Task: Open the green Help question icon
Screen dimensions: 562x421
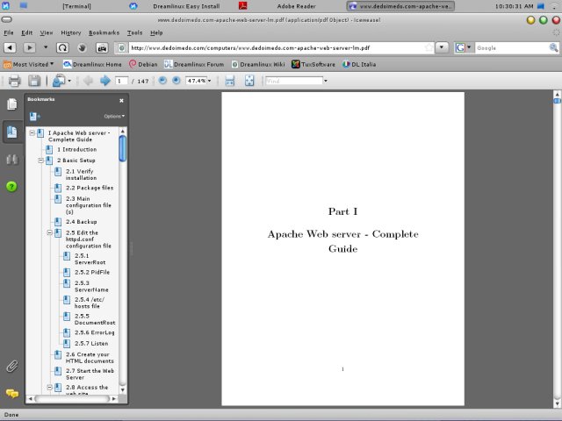Action: (11, 187)
